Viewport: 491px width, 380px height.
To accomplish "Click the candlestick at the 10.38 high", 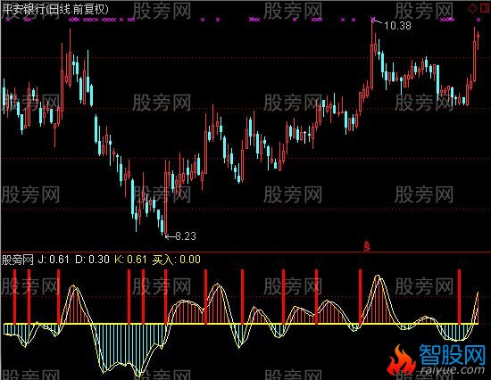I will click(372, 54).
